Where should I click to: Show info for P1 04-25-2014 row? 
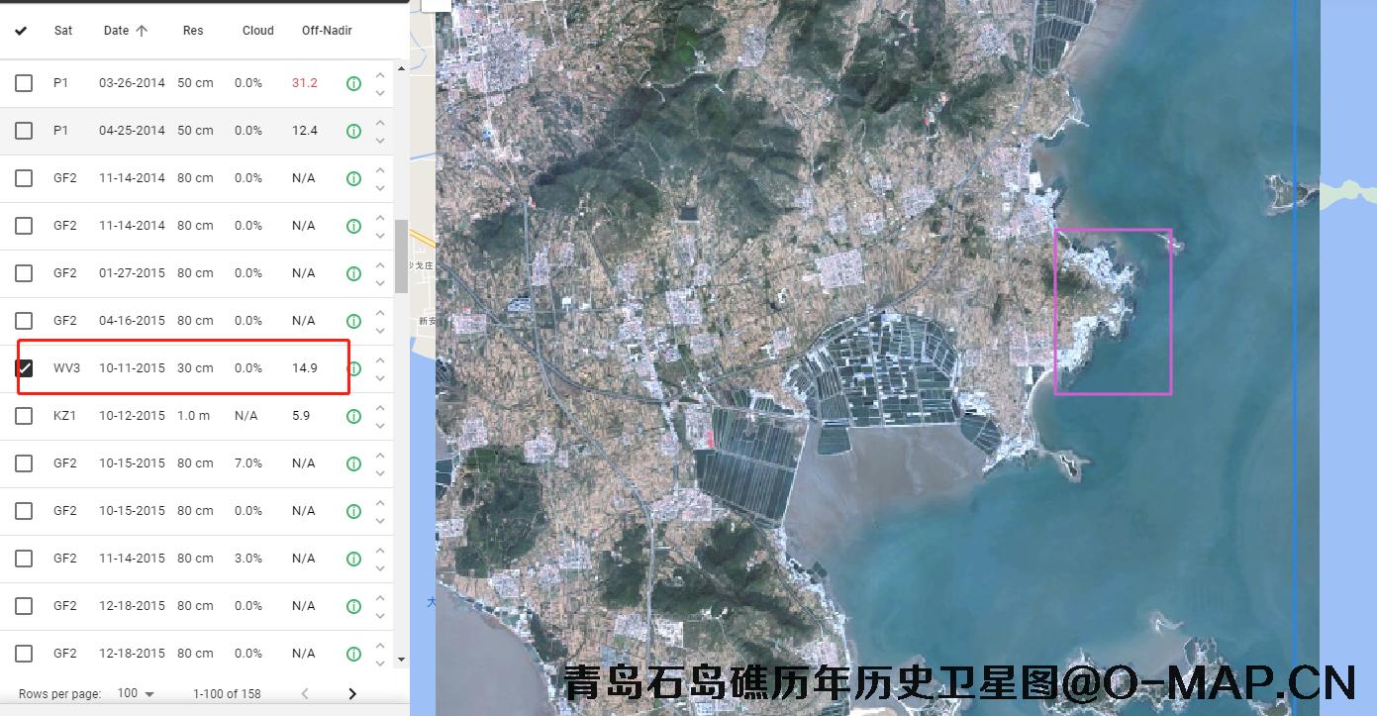[x=353, y=131]
